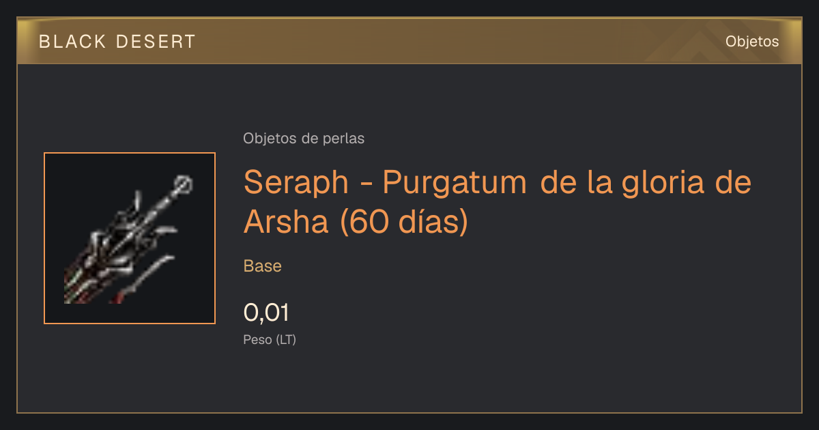The width and height of the screenshot is (819, 430).
Task: Click the Base grade label
Action: coord(263,266)
